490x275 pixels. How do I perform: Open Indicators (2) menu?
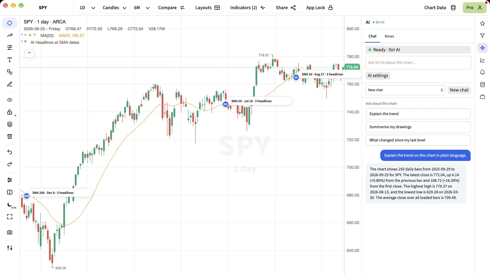247,8
